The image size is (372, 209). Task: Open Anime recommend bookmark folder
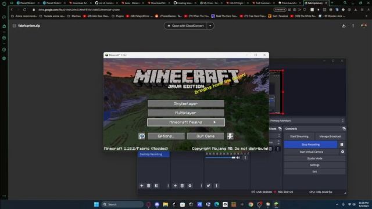(x=24, y=16)
